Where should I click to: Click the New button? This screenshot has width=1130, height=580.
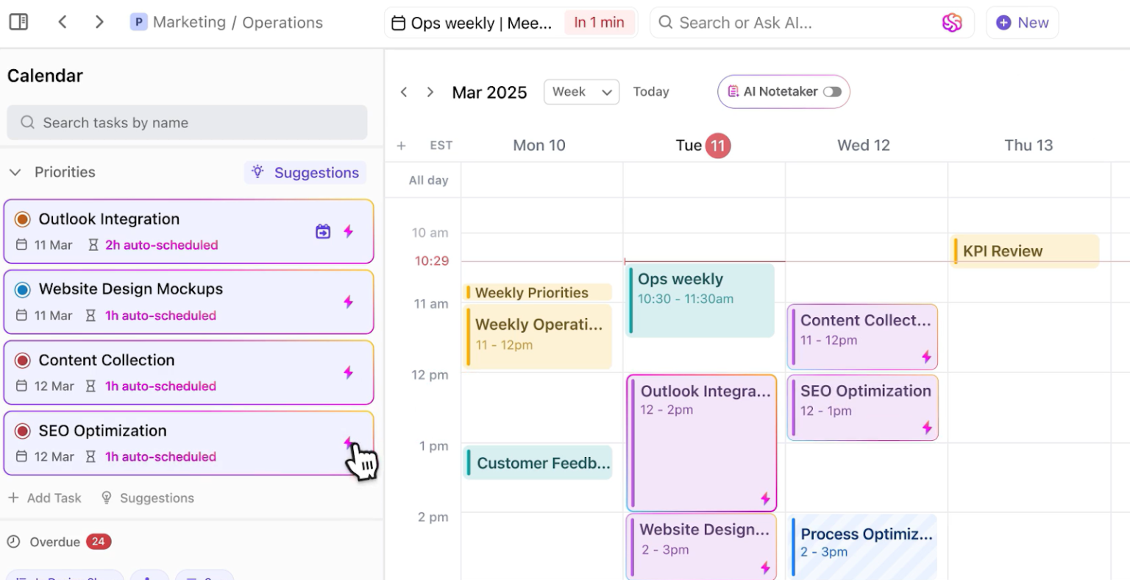[x=1022, y=23]
